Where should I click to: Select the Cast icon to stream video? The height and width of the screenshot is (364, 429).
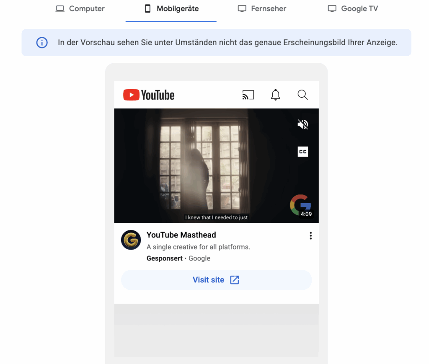248,95
